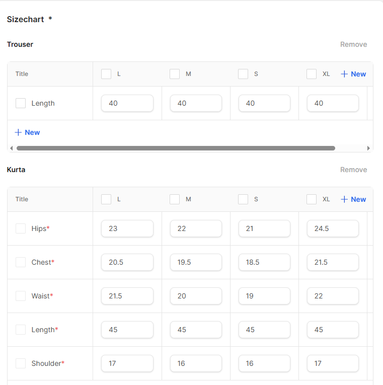383x385 pixels.
Task: Click the left scroll arrow of Trouser table
Action: 11,148
